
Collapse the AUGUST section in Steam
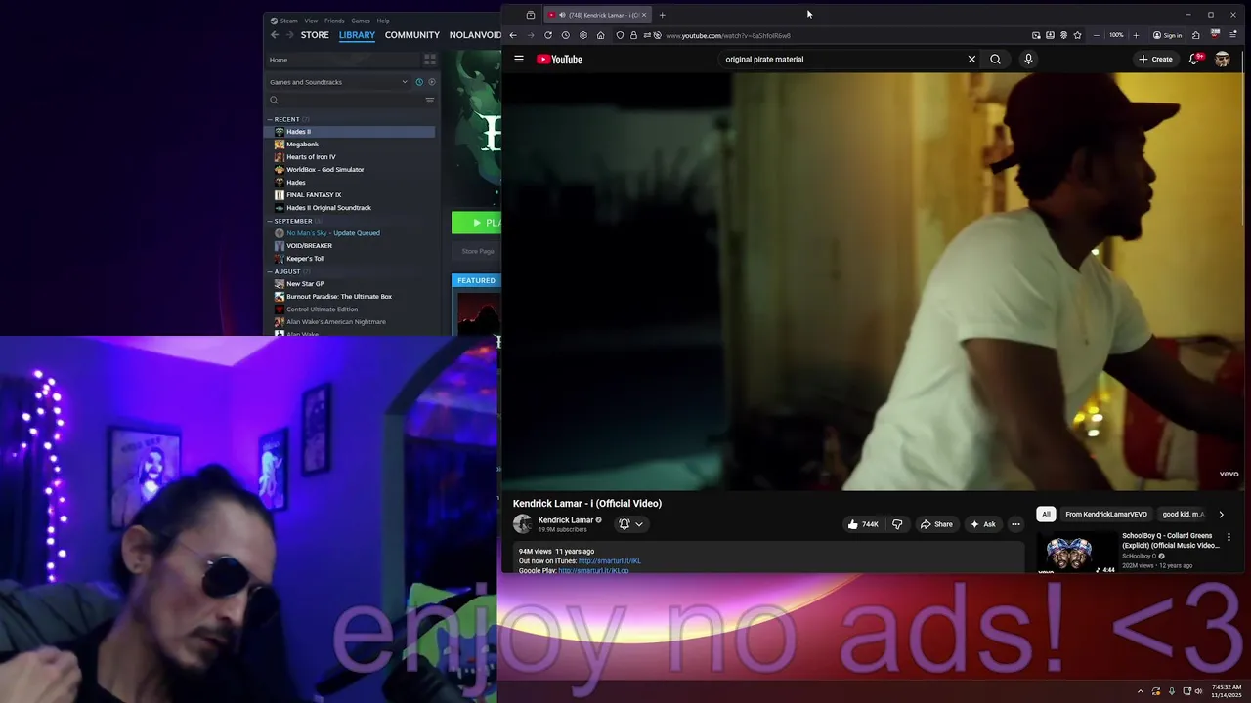click(270, 271)
